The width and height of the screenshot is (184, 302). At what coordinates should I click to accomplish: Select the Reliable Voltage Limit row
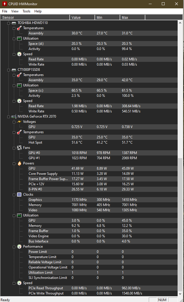103,262
